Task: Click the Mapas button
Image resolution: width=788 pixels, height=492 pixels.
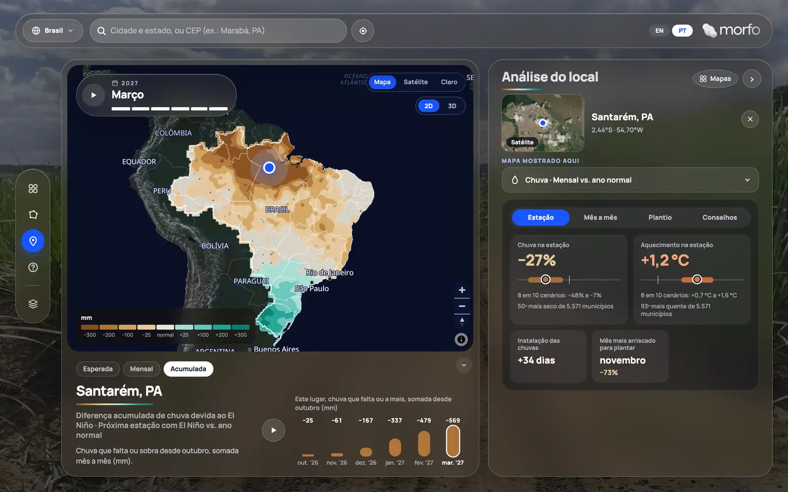Action: pyautogui.click(x=715, y=79)
